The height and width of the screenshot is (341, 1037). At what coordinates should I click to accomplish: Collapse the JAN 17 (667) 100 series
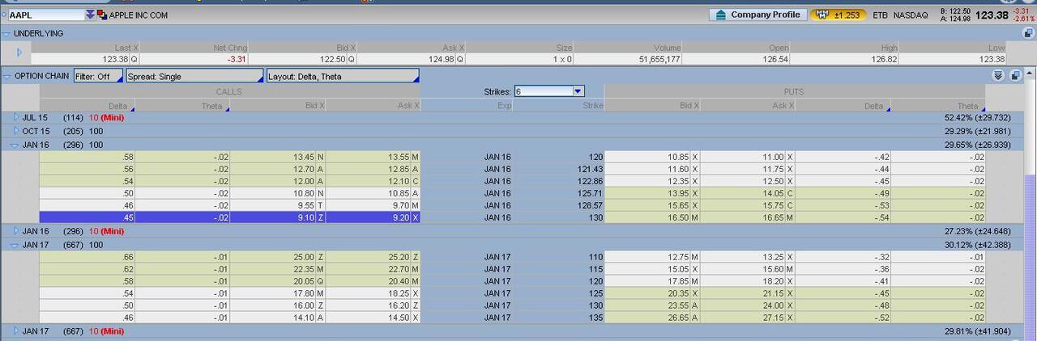click(16, 245)
